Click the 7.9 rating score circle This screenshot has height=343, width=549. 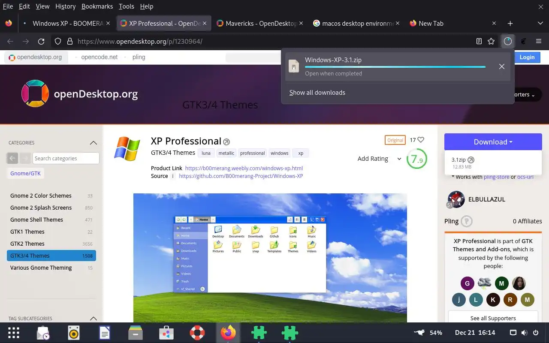(416, 159)
